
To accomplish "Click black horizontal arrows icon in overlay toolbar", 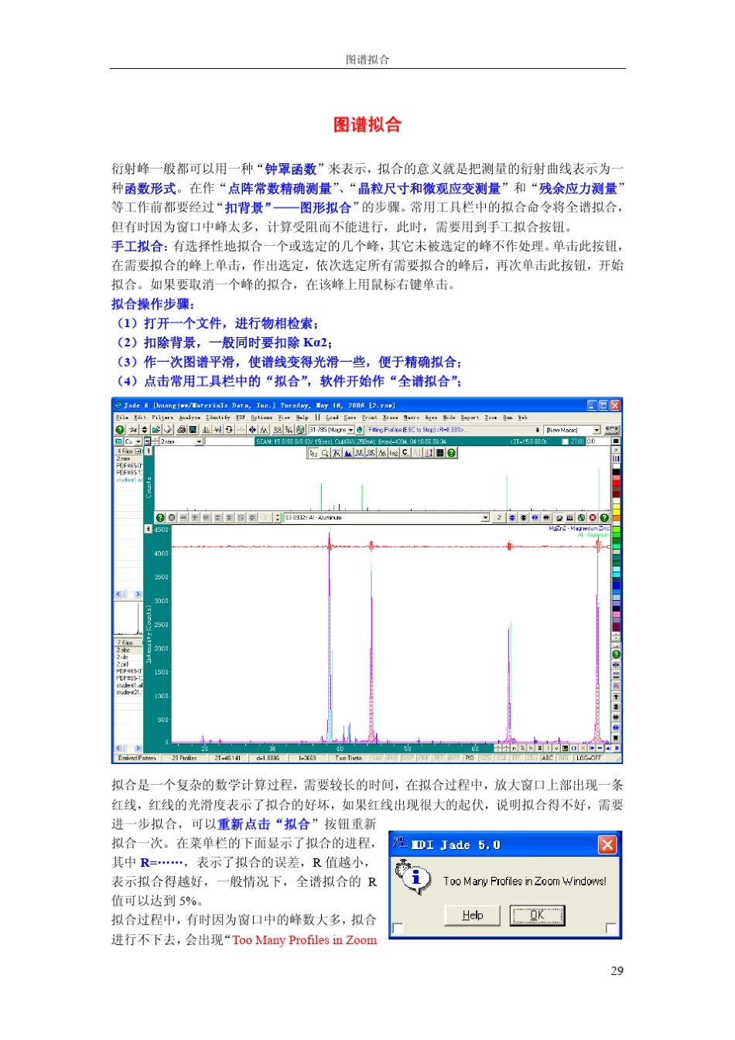I will [x=546, y=517].
